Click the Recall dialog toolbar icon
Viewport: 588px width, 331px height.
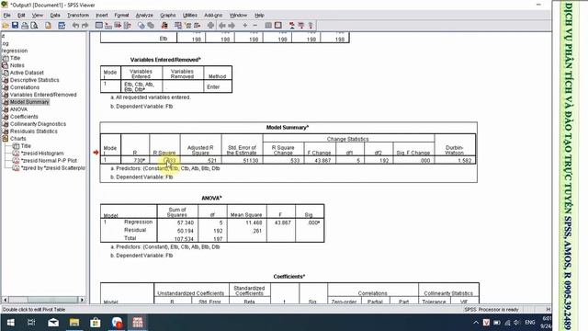[62, 26]
